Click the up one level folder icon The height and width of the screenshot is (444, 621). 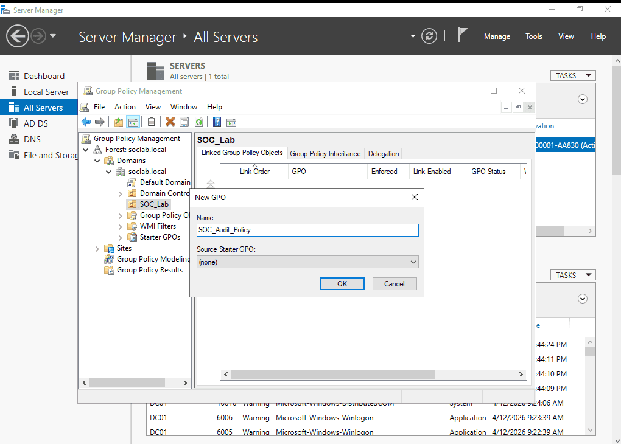pos(119,122)
